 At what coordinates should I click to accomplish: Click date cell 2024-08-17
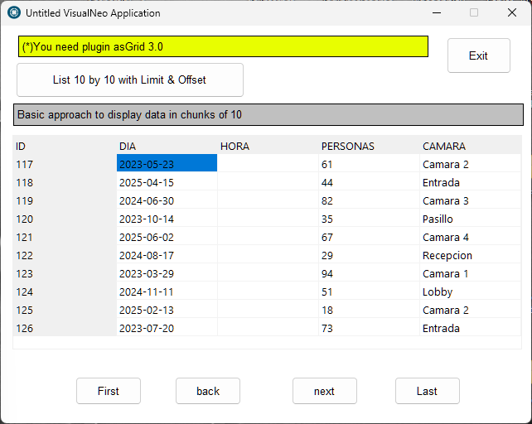pos(167,255)
